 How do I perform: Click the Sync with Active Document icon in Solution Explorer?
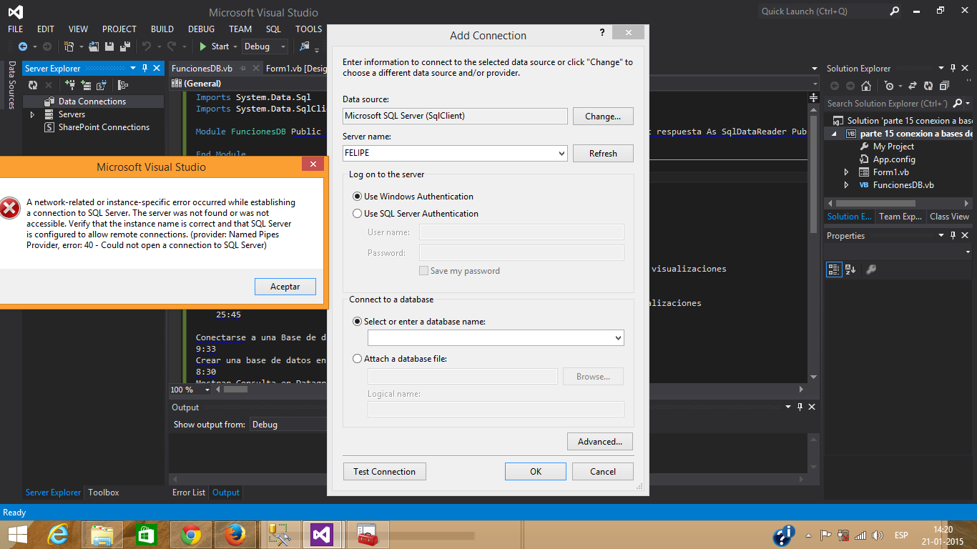click(x=913, y=86)
